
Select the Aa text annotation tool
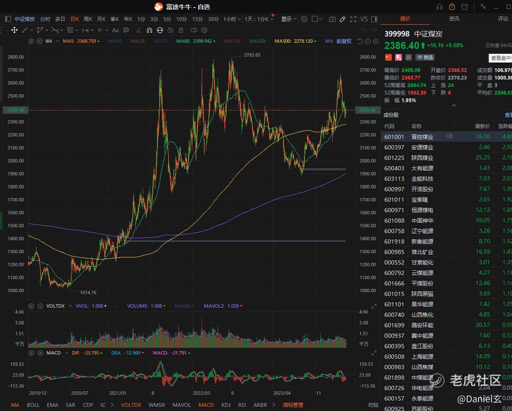pos(116,30)
